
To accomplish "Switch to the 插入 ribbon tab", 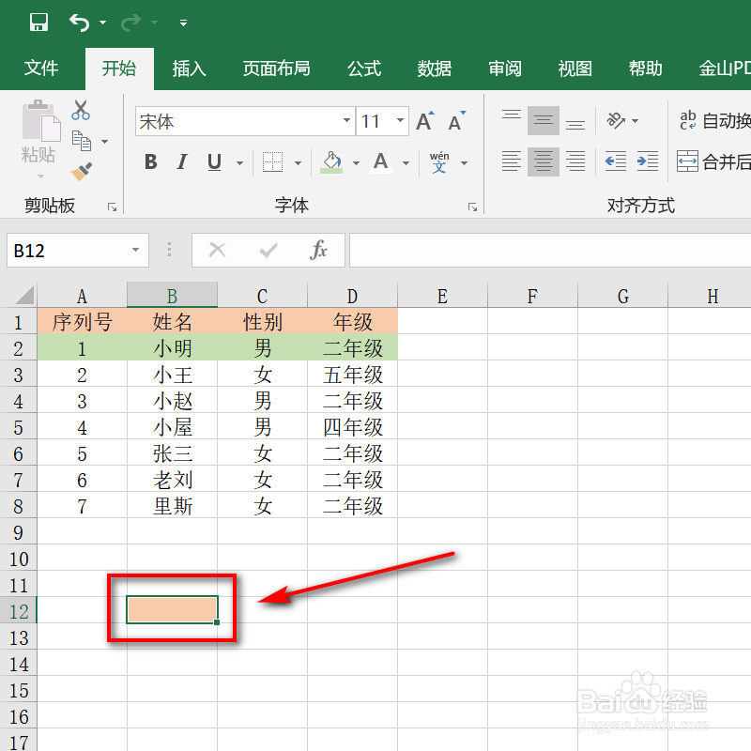I will tap(189, 68).
